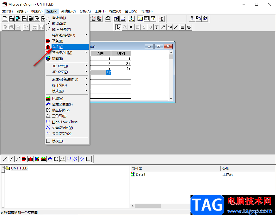276x215 pixels.
Task: Choose 极坐标图(P) menu entry
Action: pos(67,110)
